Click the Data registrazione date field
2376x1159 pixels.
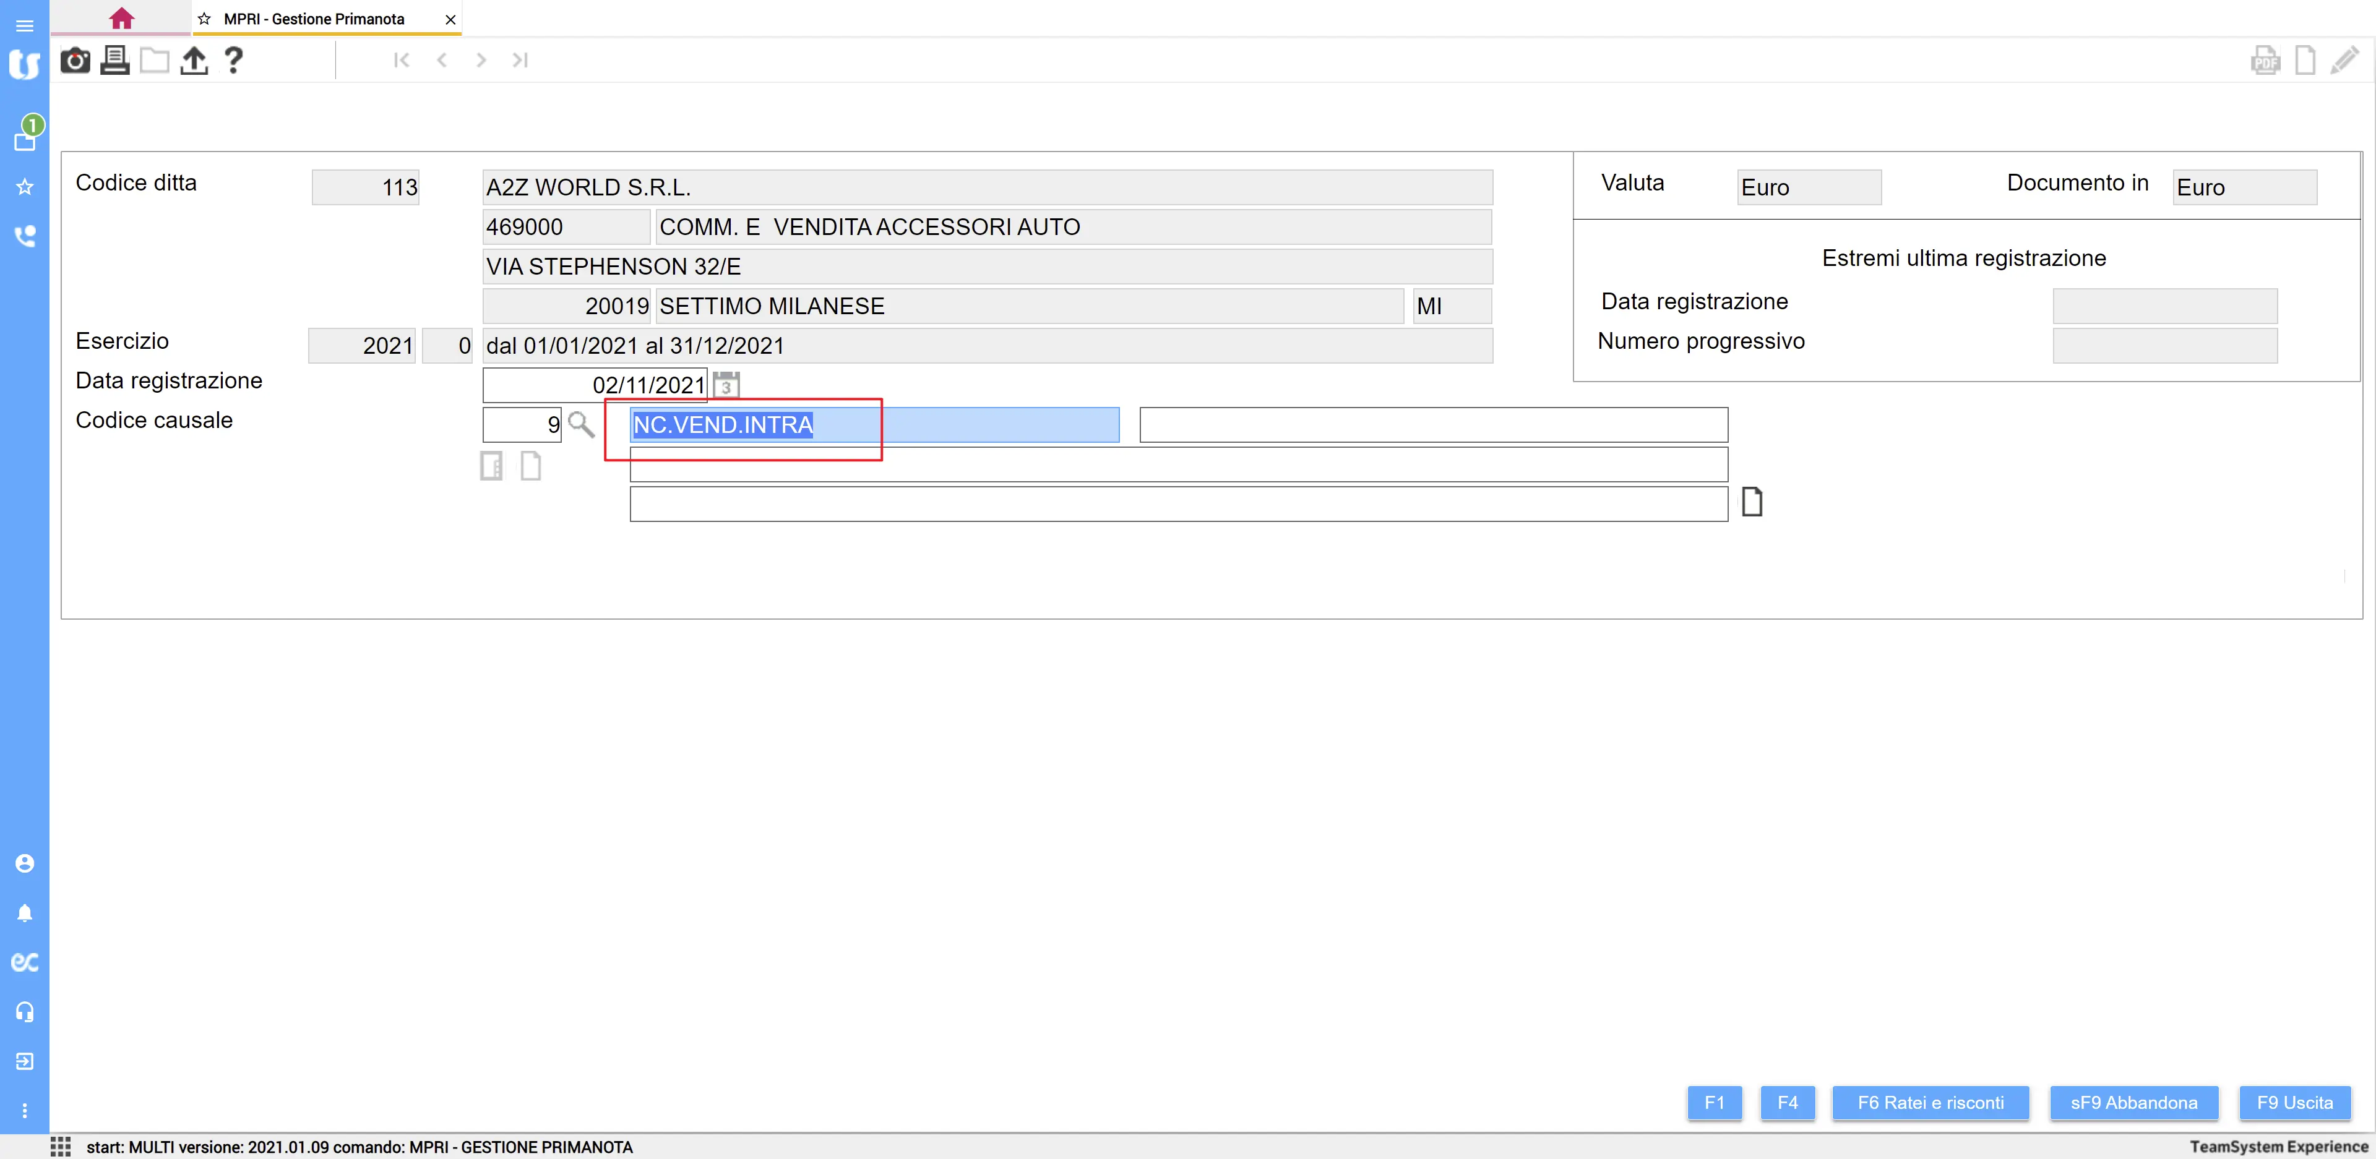[594, 385]
